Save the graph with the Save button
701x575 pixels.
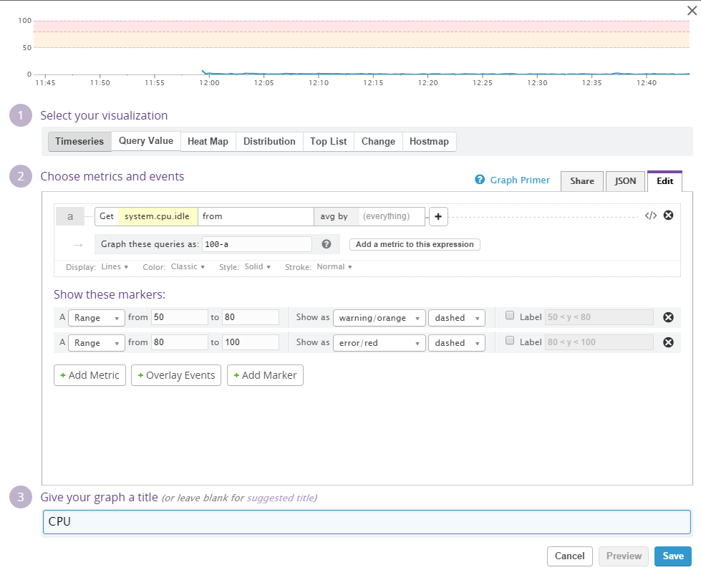(x=672, y=556)
